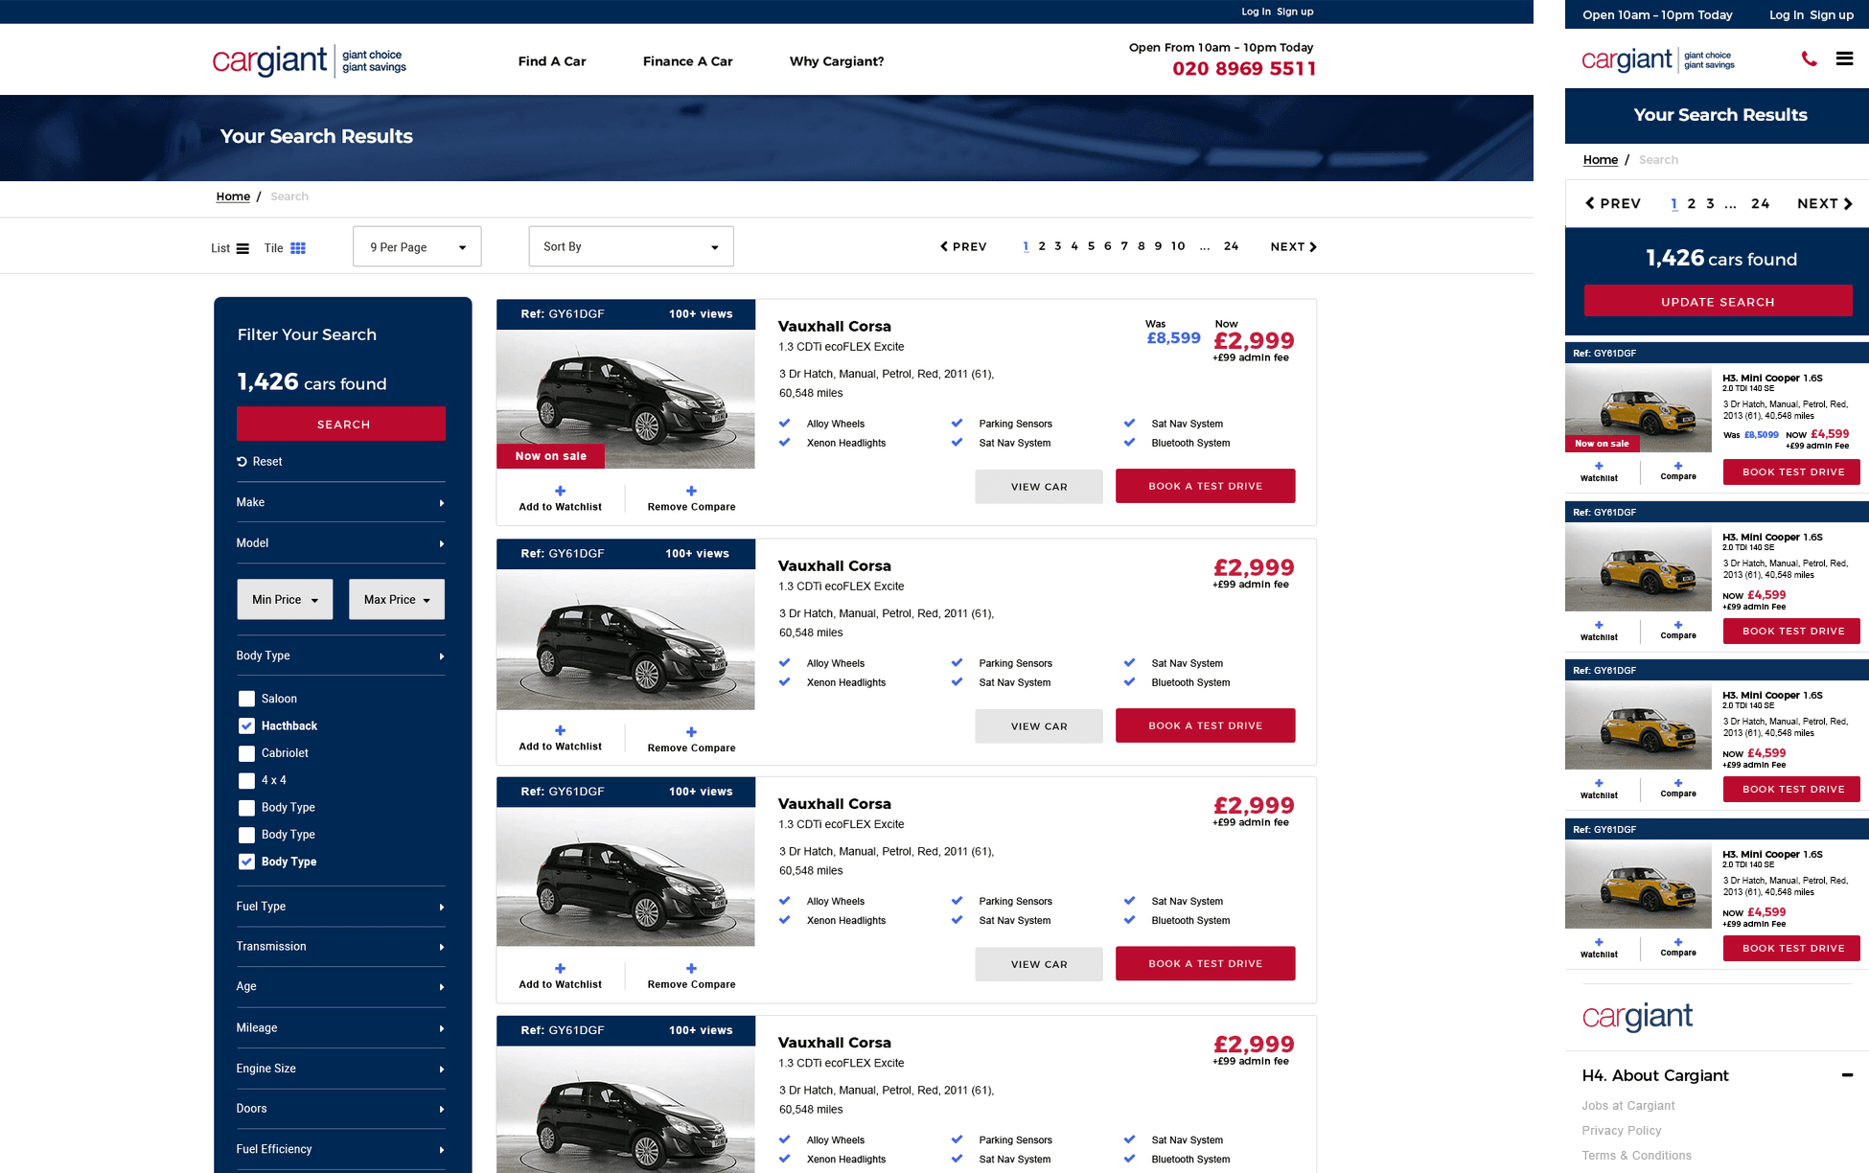Click Log In link in desktop top bar

(x=1256, y=11)
